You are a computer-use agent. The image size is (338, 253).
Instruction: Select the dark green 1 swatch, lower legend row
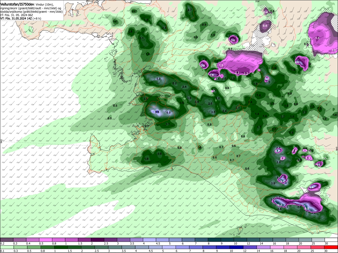pyautogui.click(x=61, y=247)
